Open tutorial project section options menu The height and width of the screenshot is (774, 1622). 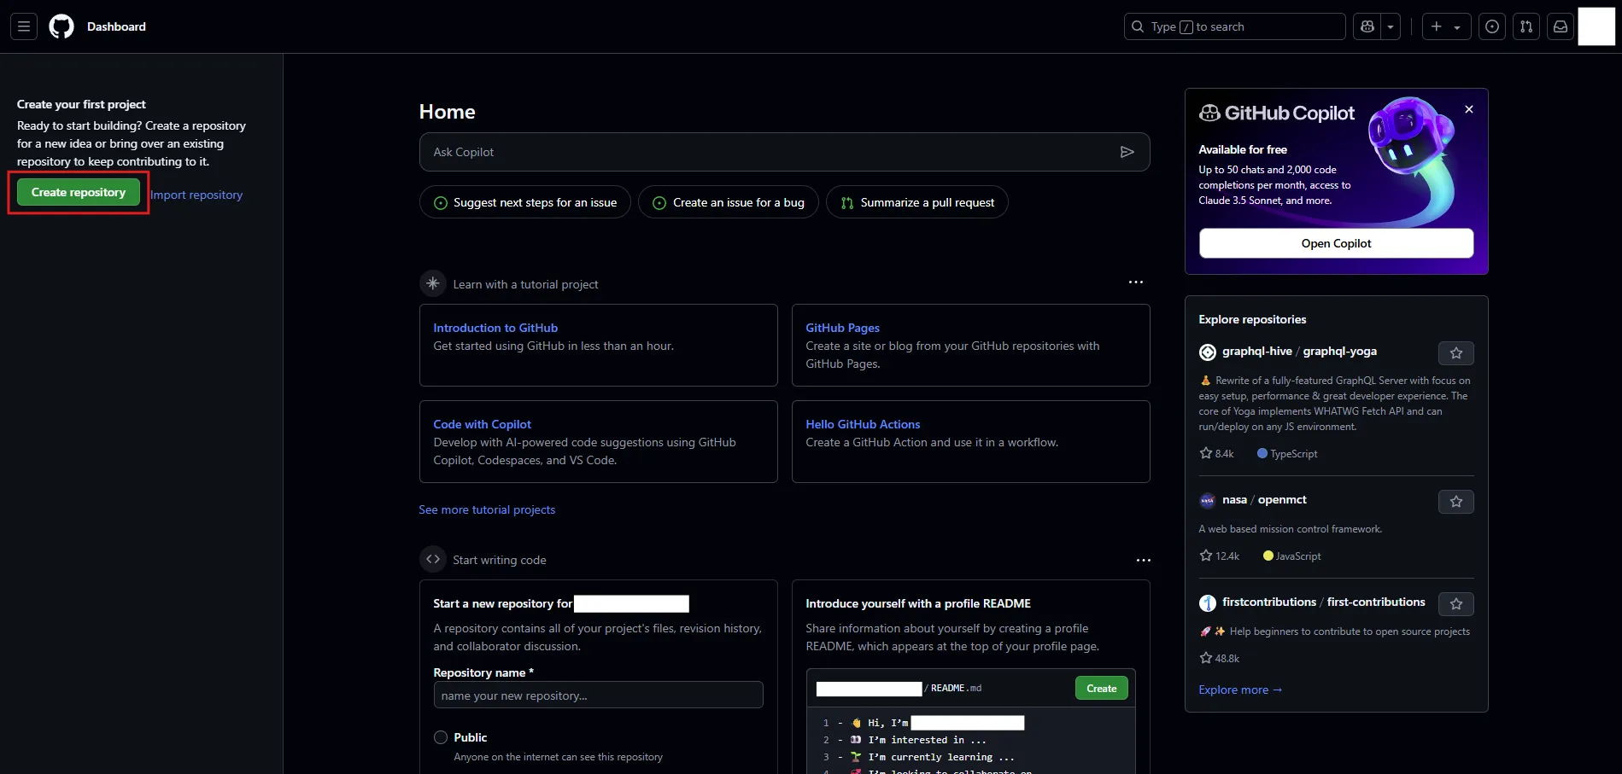pos(1136,282)
